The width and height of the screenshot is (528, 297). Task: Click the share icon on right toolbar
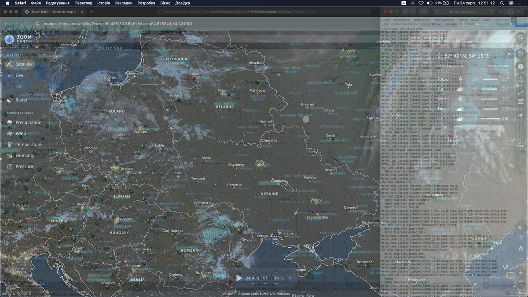(x=521, y=79)
